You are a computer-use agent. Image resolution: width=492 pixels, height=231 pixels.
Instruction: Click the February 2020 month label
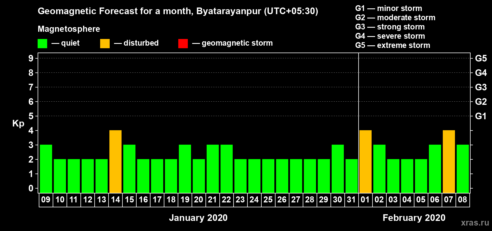[414, 218]
